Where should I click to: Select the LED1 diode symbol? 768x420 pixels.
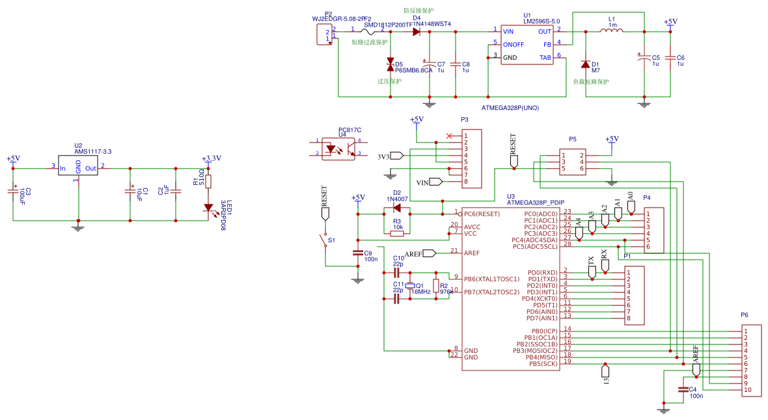click(x=208, y=208)
